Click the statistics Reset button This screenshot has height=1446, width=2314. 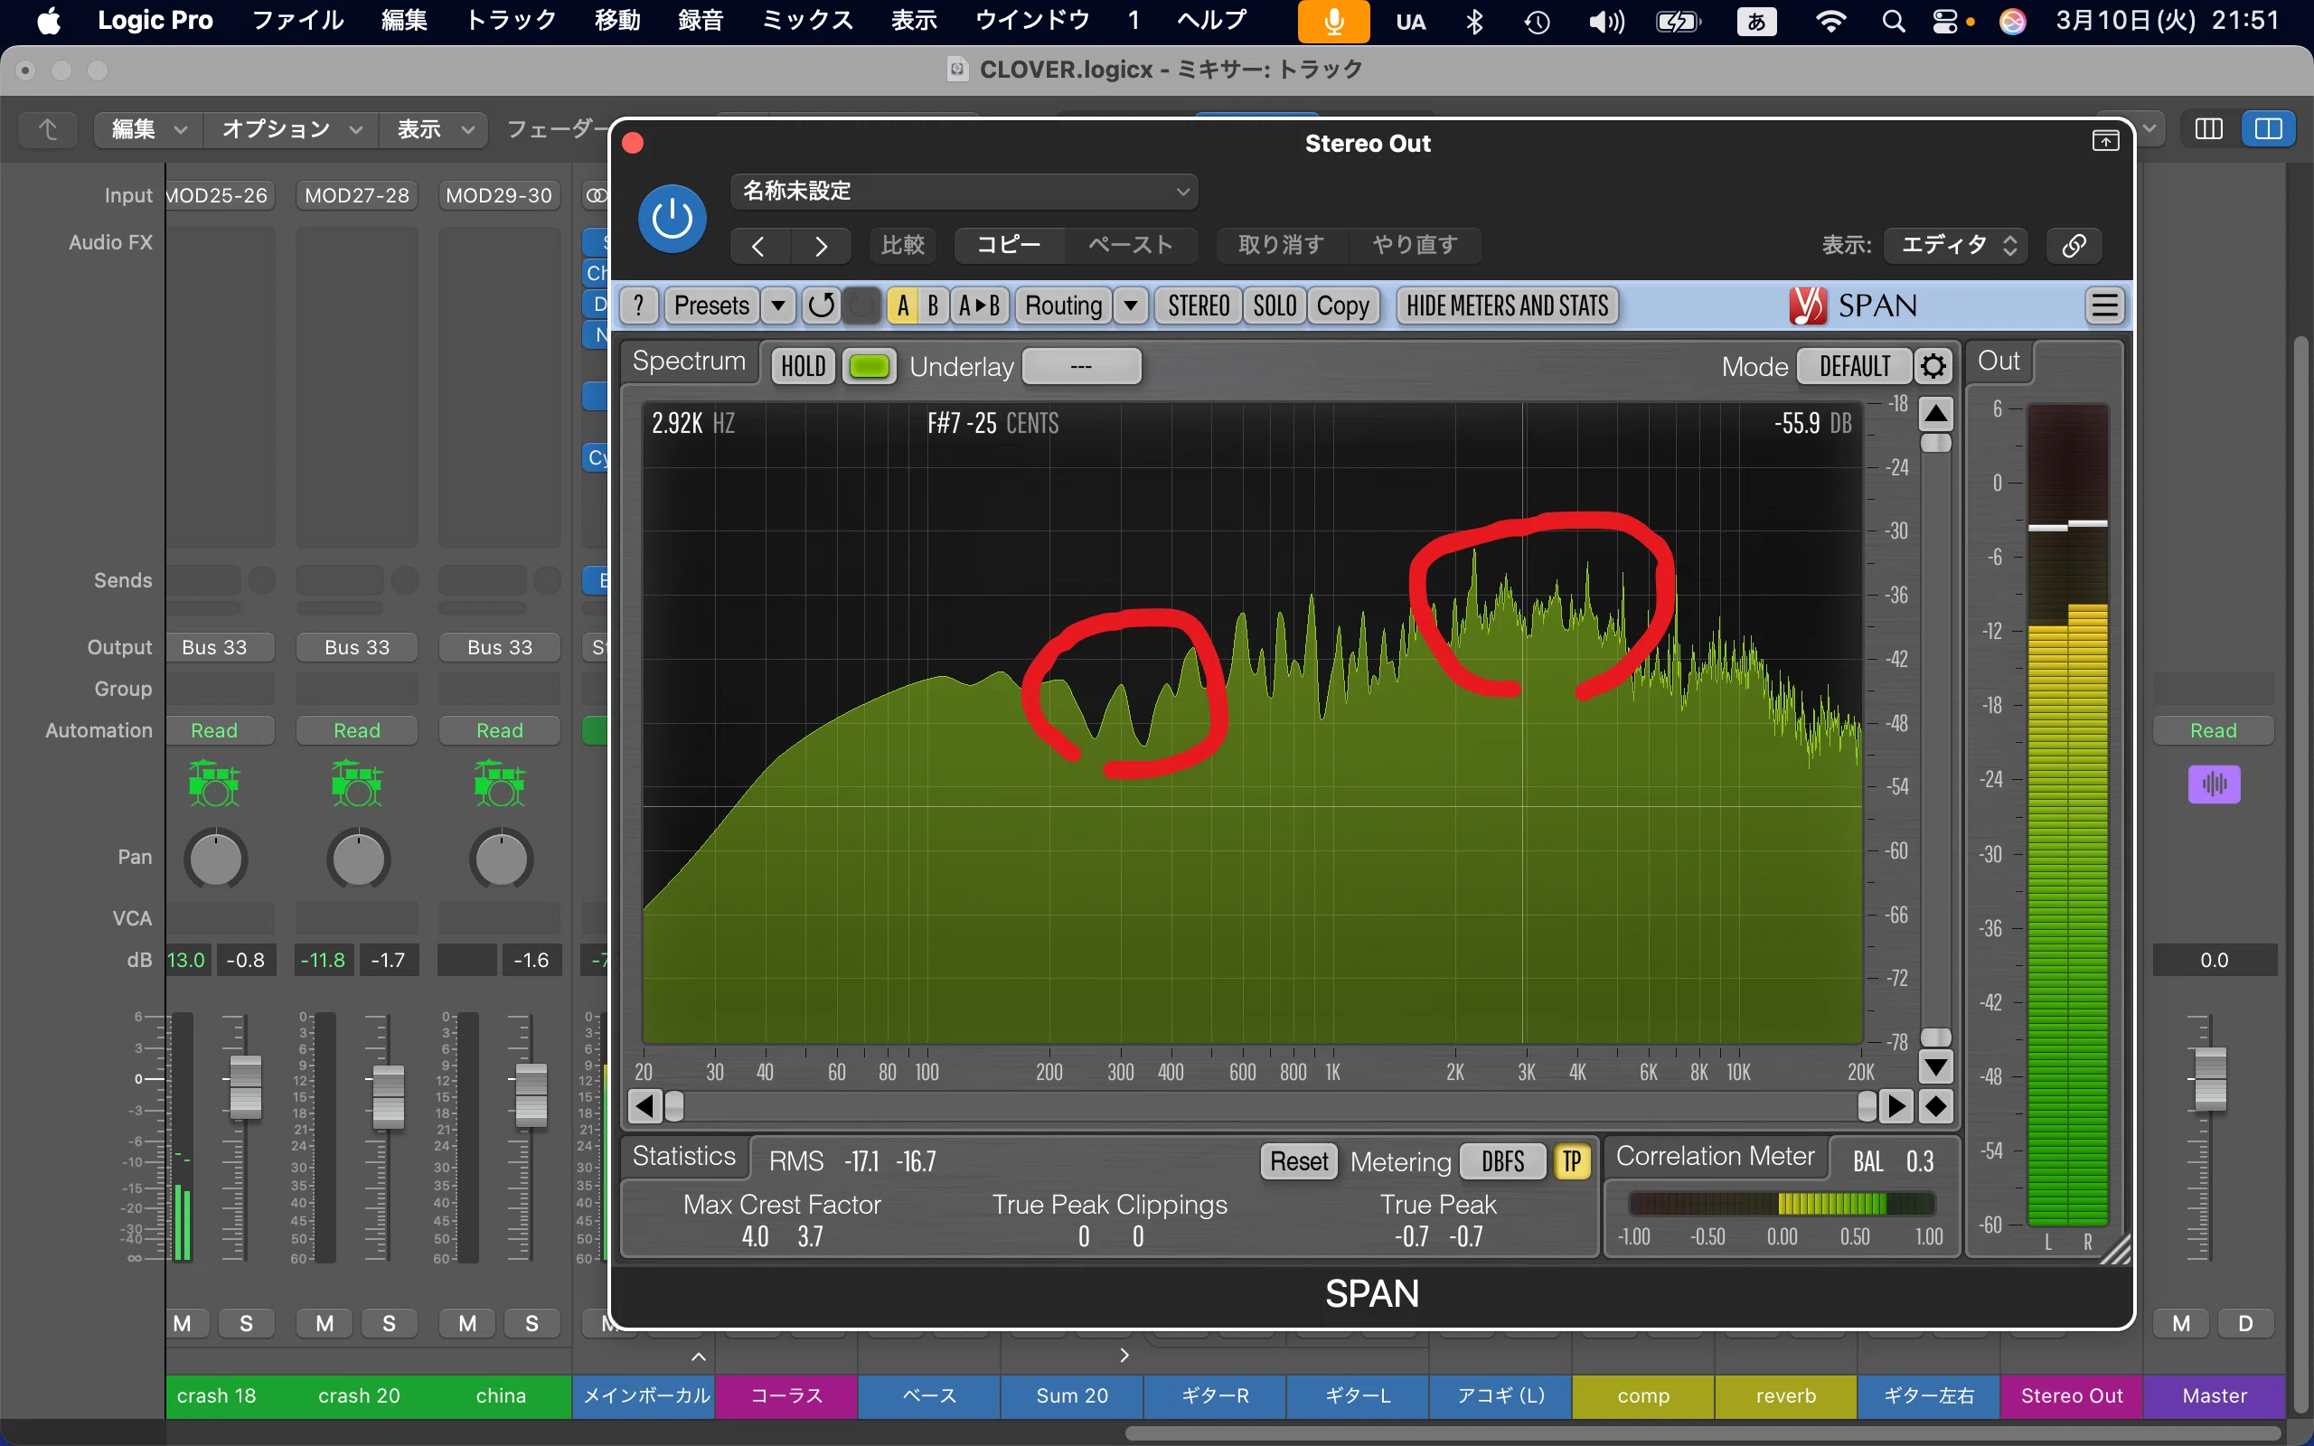tap(1299, 1161)
